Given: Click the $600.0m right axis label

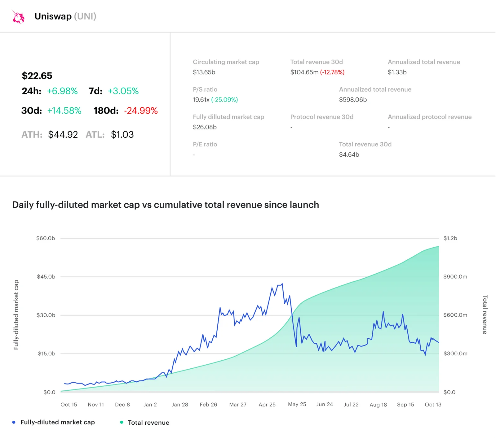Looking at the screenshot, I should pyautogui.click(x=455, y=315).
